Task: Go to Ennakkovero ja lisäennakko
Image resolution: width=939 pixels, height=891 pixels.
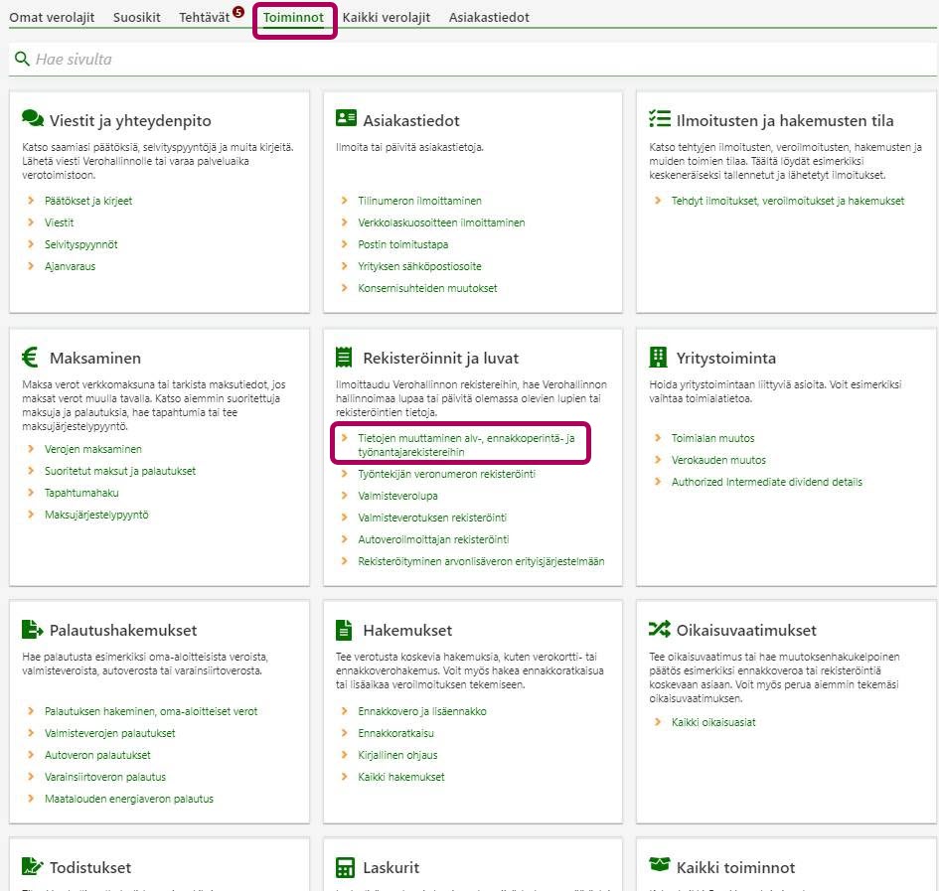Action: 421,711
